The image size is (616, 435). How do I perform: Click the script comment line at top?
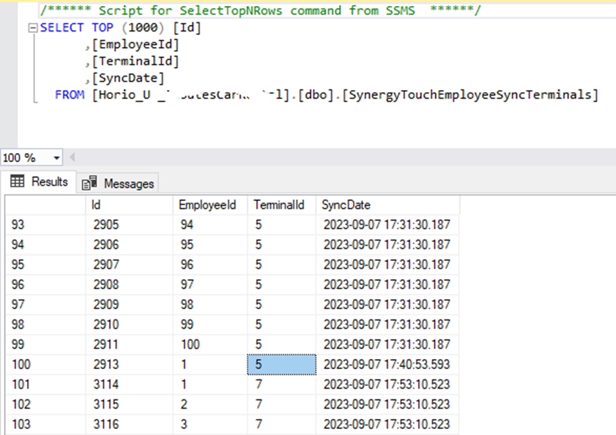tap(260, 11)
